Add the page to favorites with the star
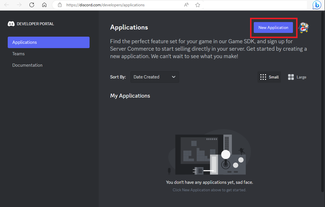The height and width of the screenshot is (207, 325). [x=198, y=5]
